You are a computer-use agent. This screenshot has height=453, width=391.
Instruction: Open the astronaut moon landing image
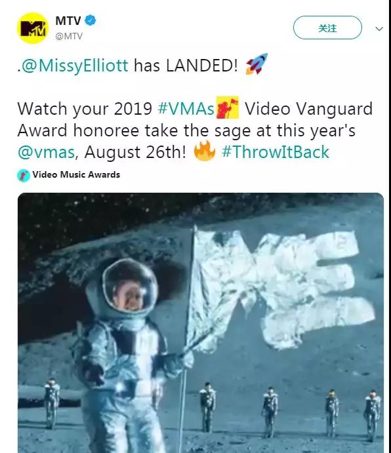pyautogui.click(x=201, y=323)
